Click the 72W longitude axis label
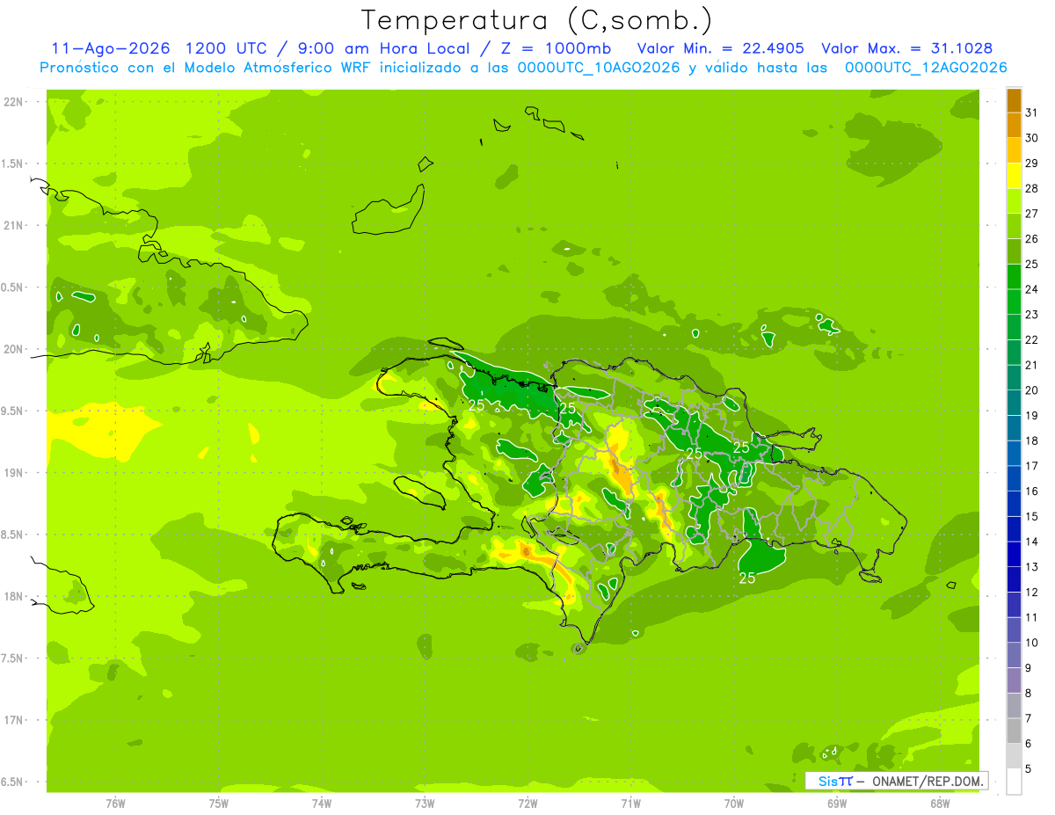The image size is (1055, 815). click(x=527, y=803)
